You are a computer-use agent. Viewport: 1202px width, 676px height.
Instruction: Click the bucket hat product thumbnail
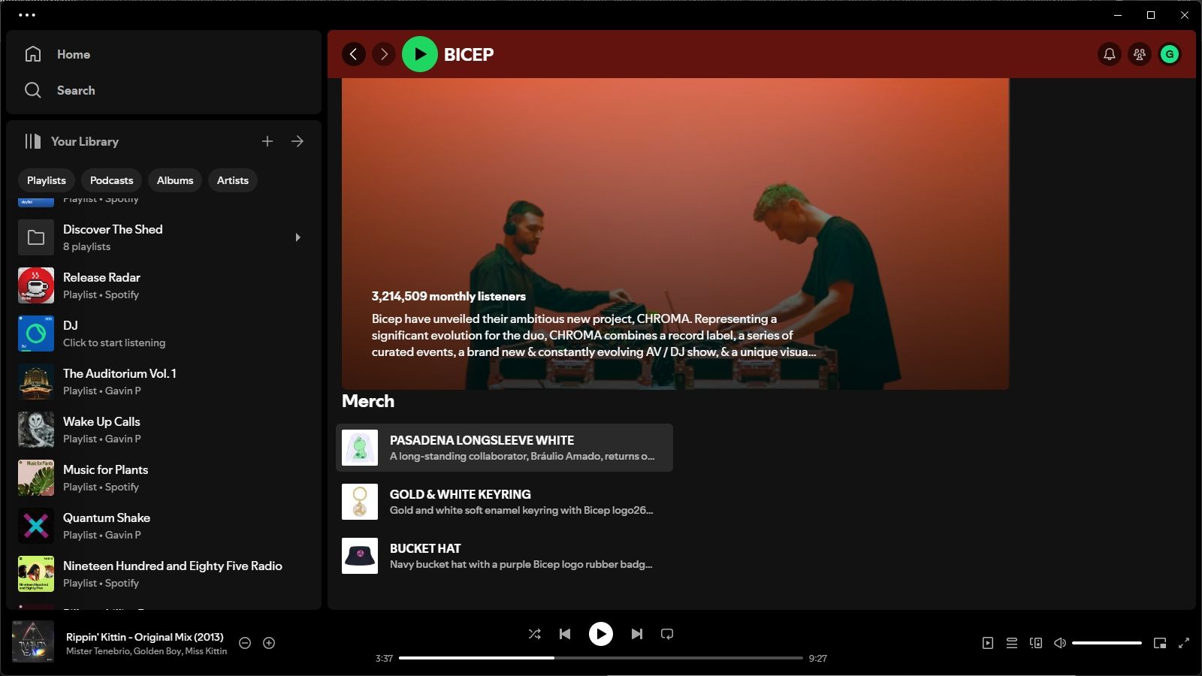tap(360, 556)
